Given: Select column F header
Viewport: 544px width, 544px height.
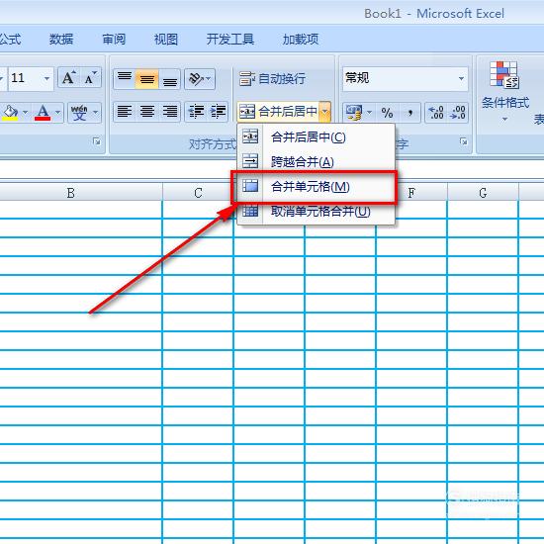Looking at the screenshot, I should (x=411, y=193).
